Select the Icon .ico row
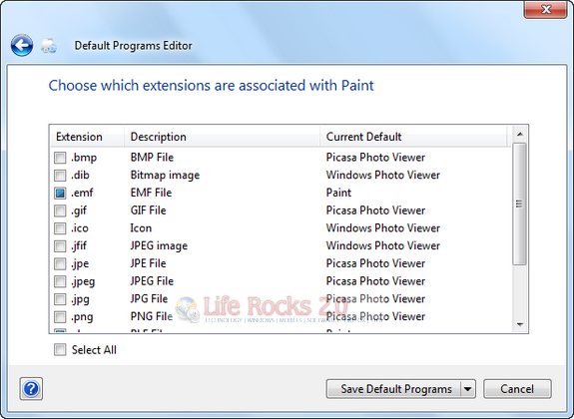 coord(281,228)
